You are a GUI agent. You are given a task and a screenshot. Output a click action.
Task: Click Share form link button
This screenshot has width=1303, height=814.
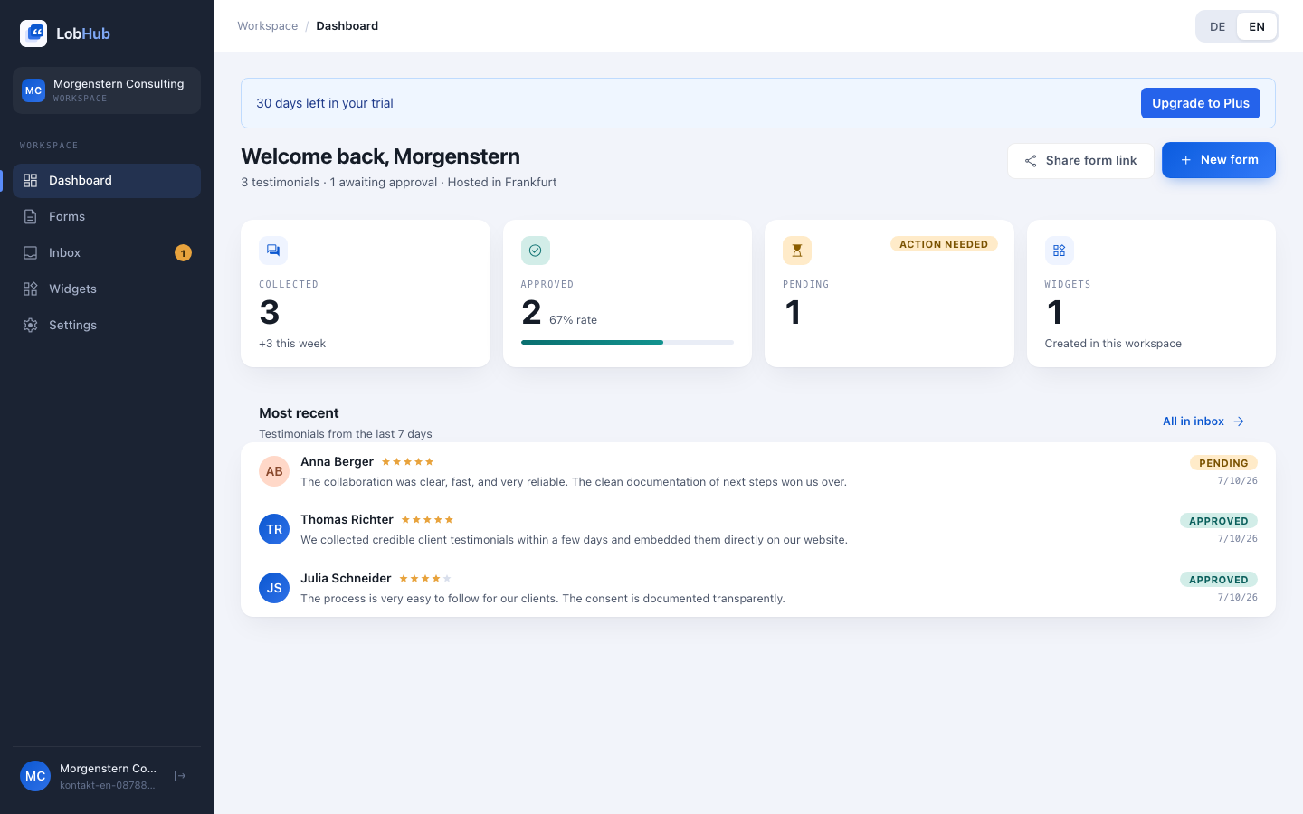tap(1080, 161)
